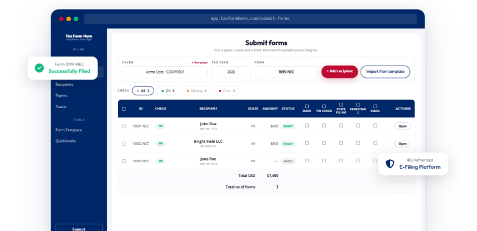
Task: Enable Mask for John Doe
Action: 307,125
